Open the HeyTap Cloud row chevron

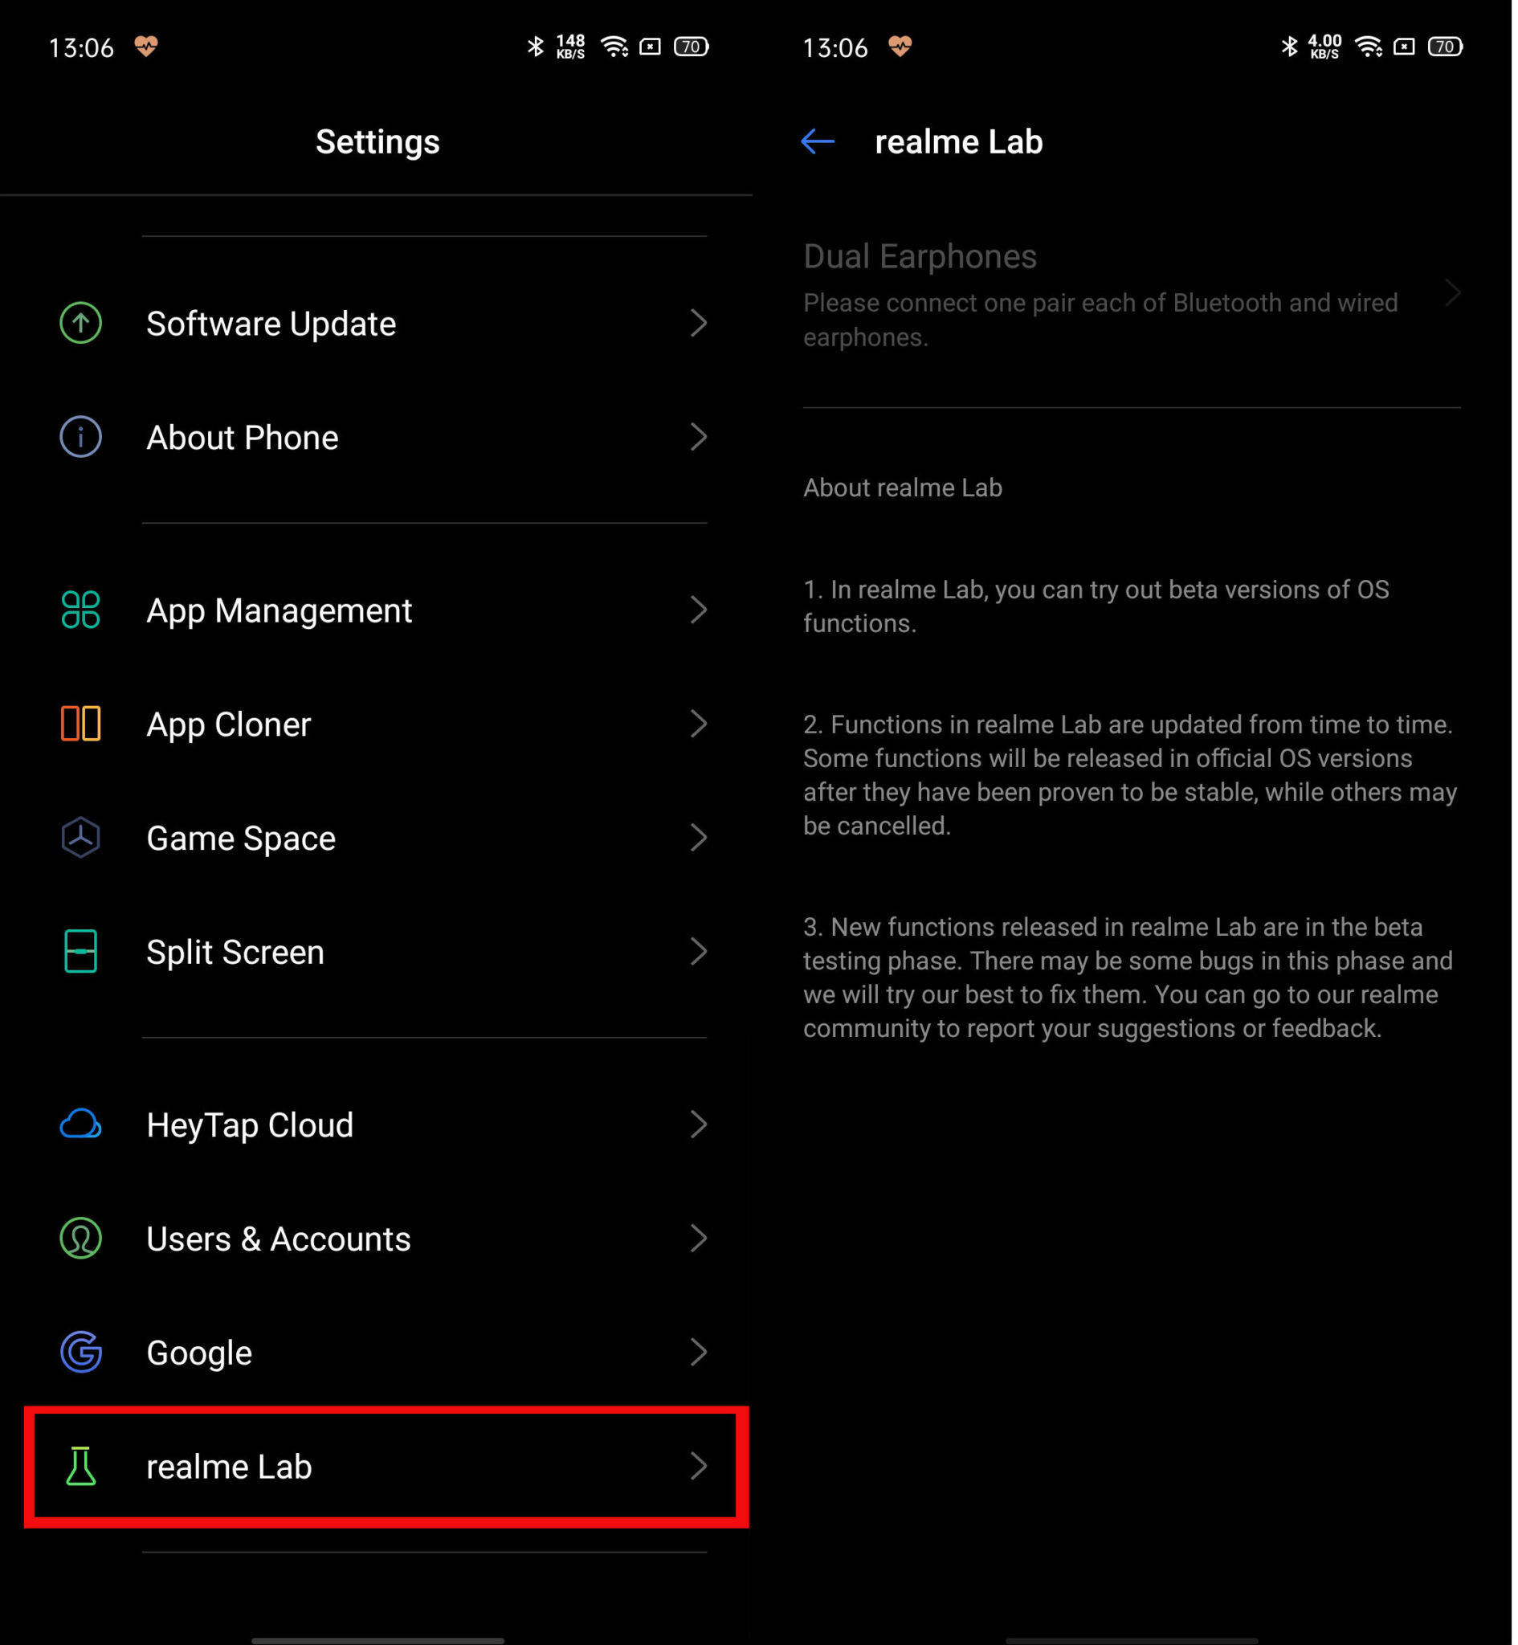699,1124
